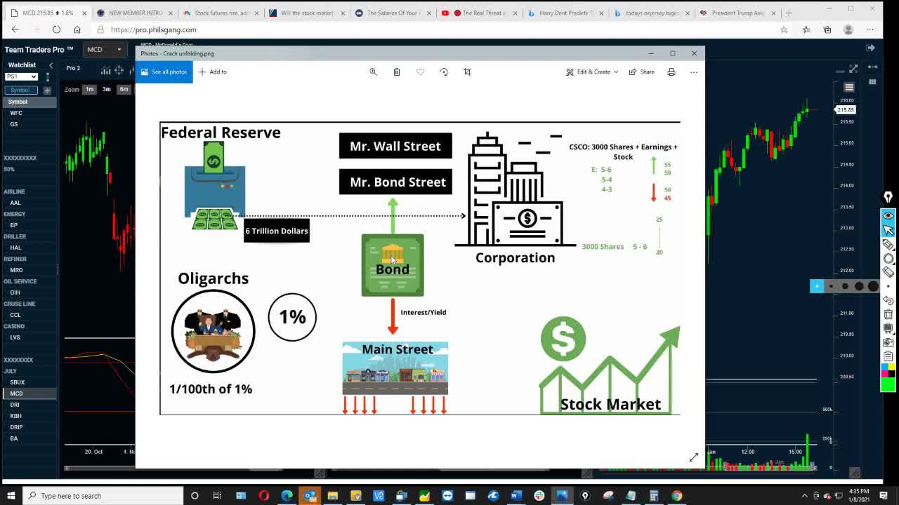
Task: Click the pen nib annotation tool icon
Action: pos(888,197)
